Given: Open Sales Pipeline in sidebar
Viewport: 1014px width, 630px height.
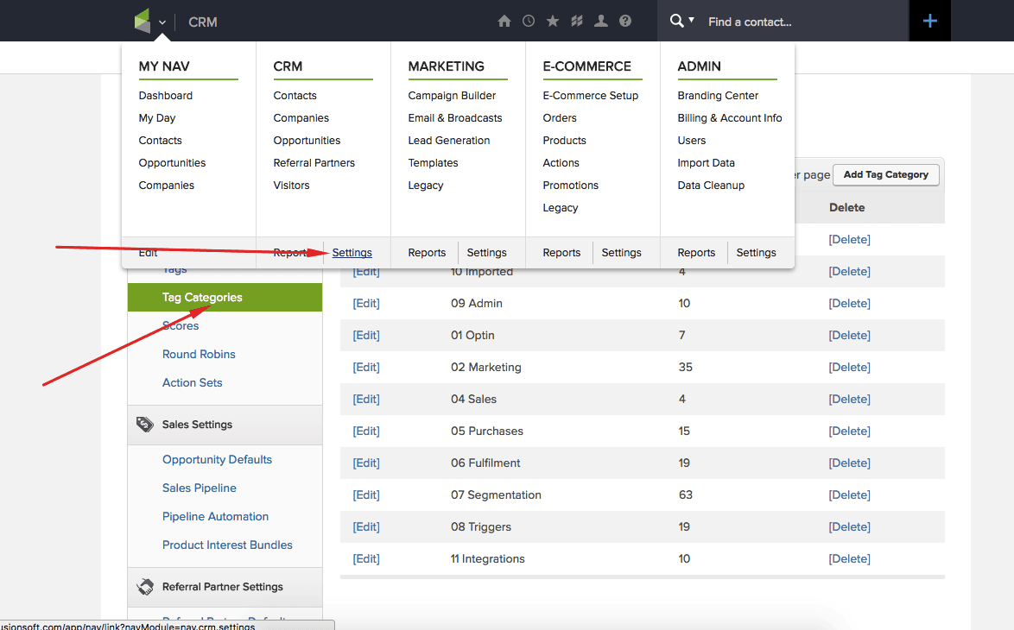Looking at the screenshot, I should (x=200, y=488).
